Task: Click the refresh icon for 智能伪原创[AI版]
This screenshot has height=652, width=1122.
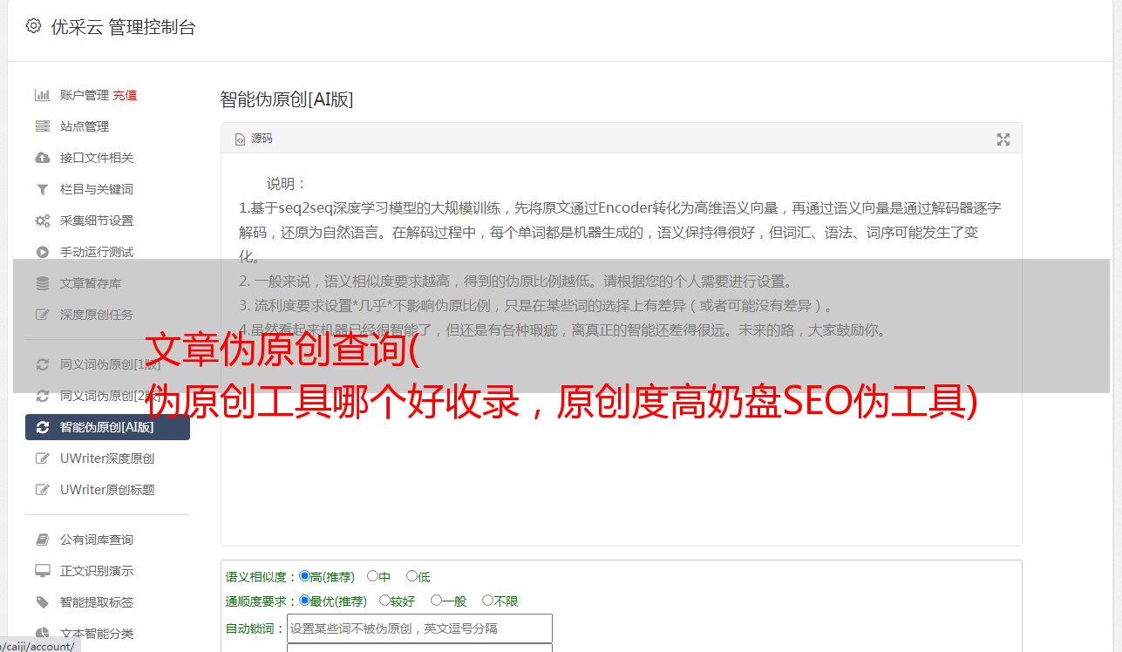Action: click(42, 427)
